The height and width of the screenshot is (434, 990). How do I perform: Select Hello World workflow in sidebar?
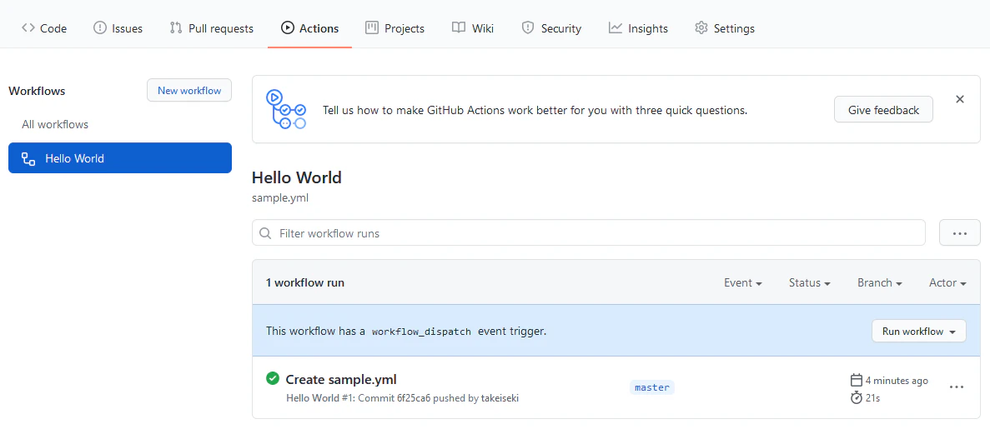pos(120,158)
